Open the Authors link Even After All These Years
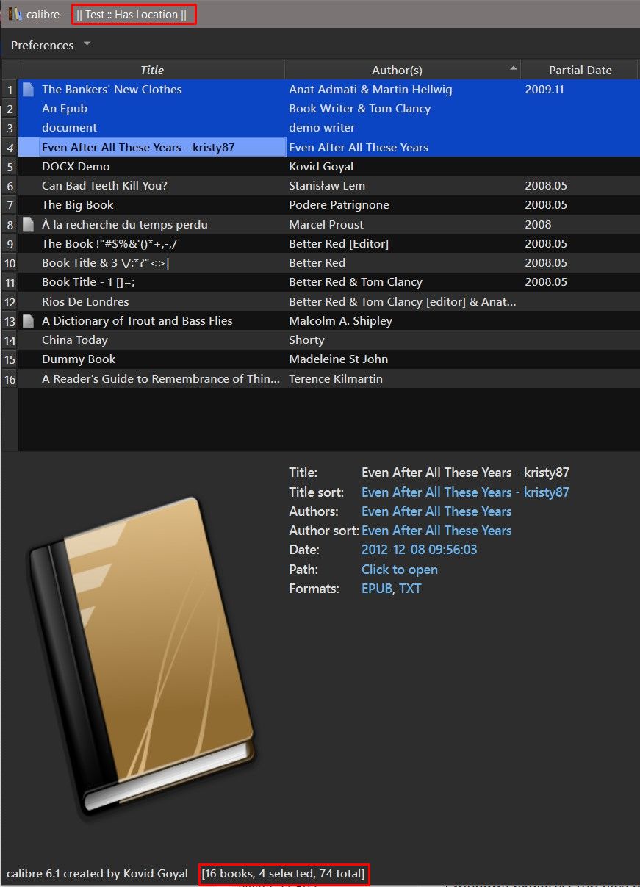Screen dimensions: 640x887 pos(436,511)
